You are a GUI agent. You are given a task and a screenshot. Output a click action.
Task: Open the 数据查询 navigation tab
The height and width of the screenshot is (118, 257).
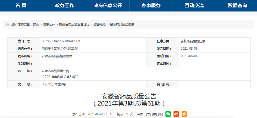[237, 6]
